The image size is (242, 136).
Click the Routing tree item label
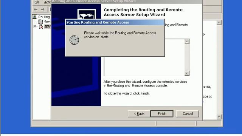coord(44,17)
